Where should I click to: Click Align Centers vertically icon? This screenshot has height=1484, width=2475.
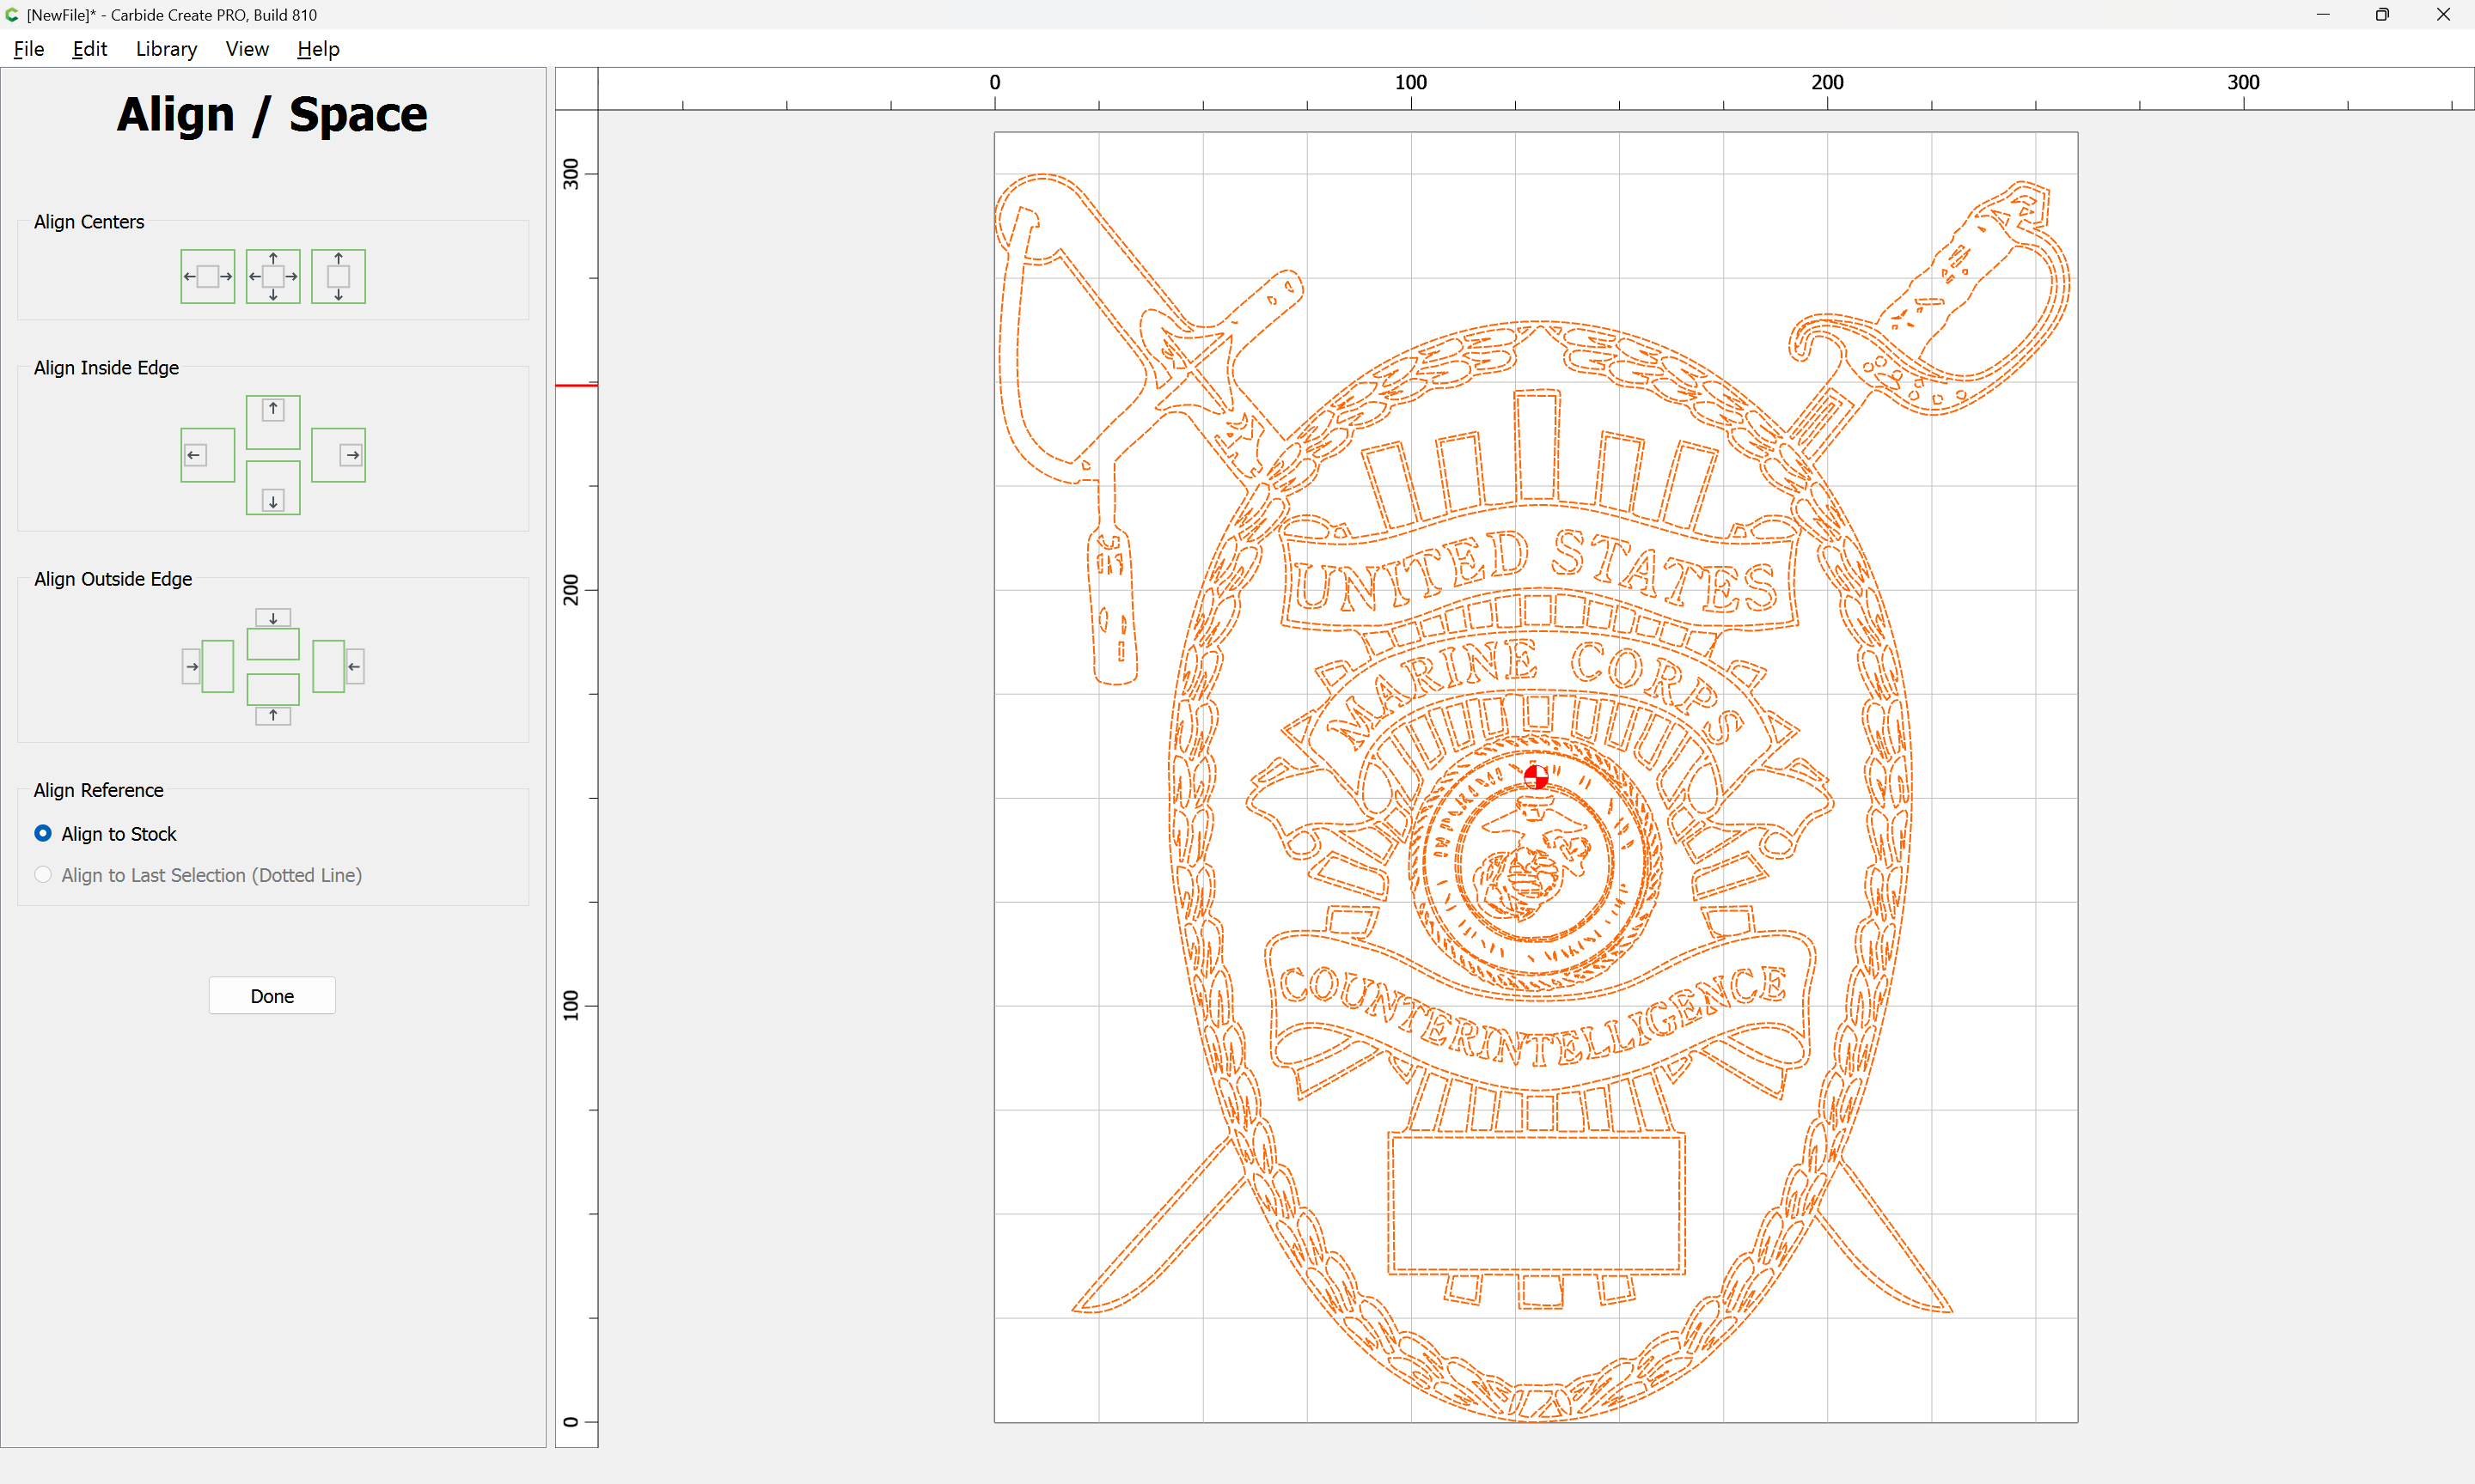tap(338, 276)
